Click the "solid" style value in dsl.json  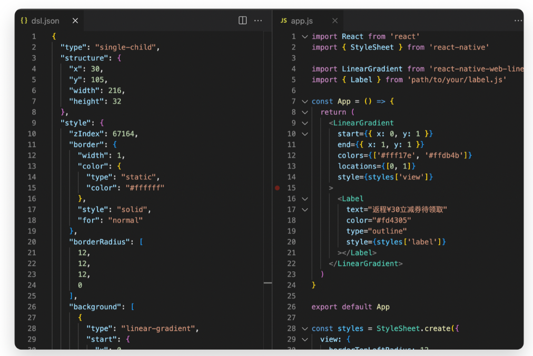pyautogui.click(x=132, y=210)
